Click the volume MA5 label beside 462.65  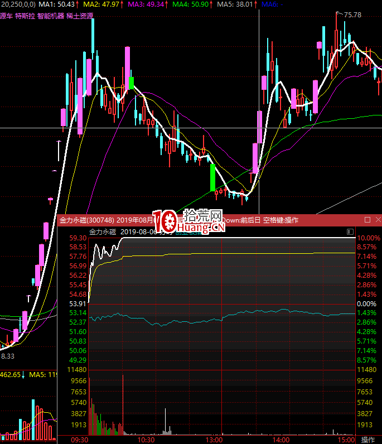[43, 375]
